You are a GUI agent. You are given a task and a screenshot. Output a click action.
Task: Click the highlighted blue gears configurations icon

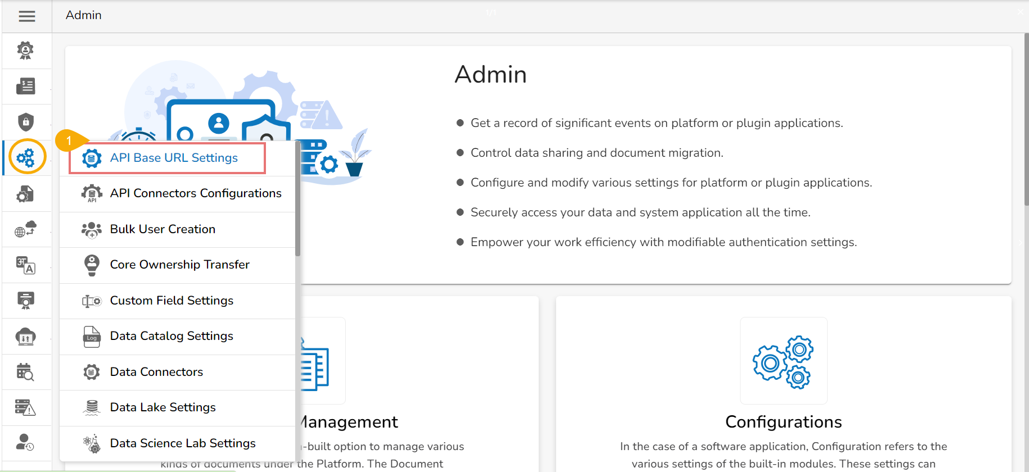pos(26,157)
